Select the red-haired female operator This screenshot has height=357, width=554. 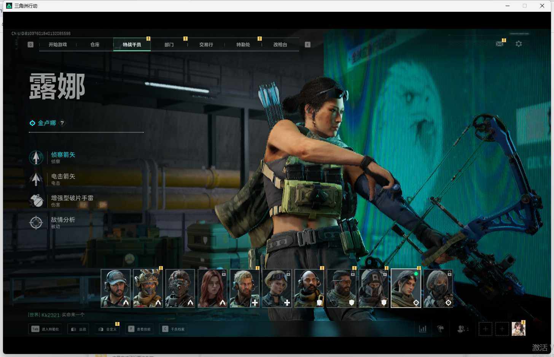tap(213, 288)
